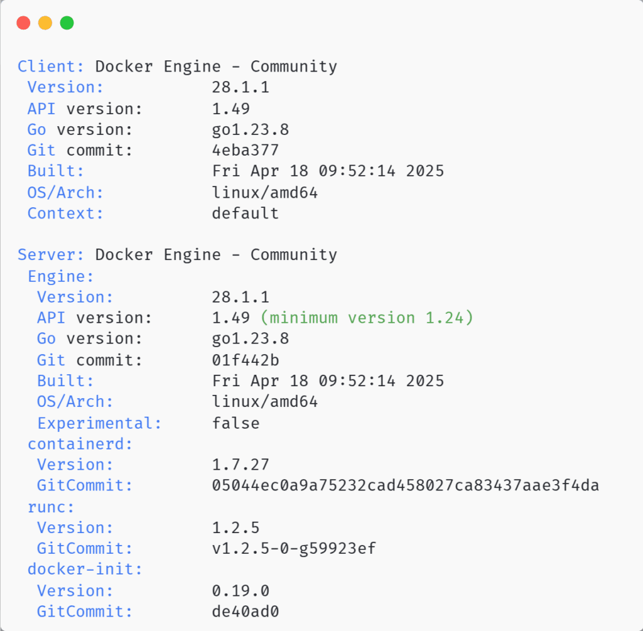Image resolution: width=643 pixels, height=631 pixels.
Task: Select the client Git commit 4eba377
Action: pos(247,149)
